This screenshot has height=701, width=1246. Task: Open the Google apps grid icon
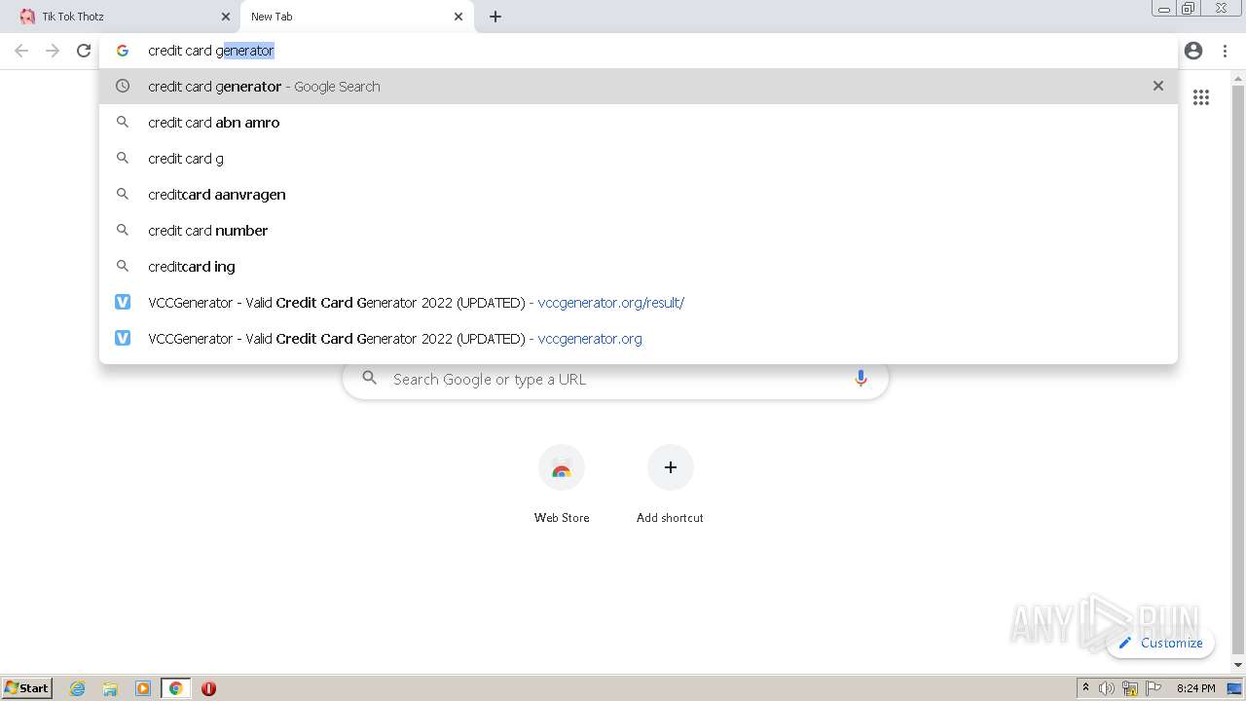(1201, 97)
